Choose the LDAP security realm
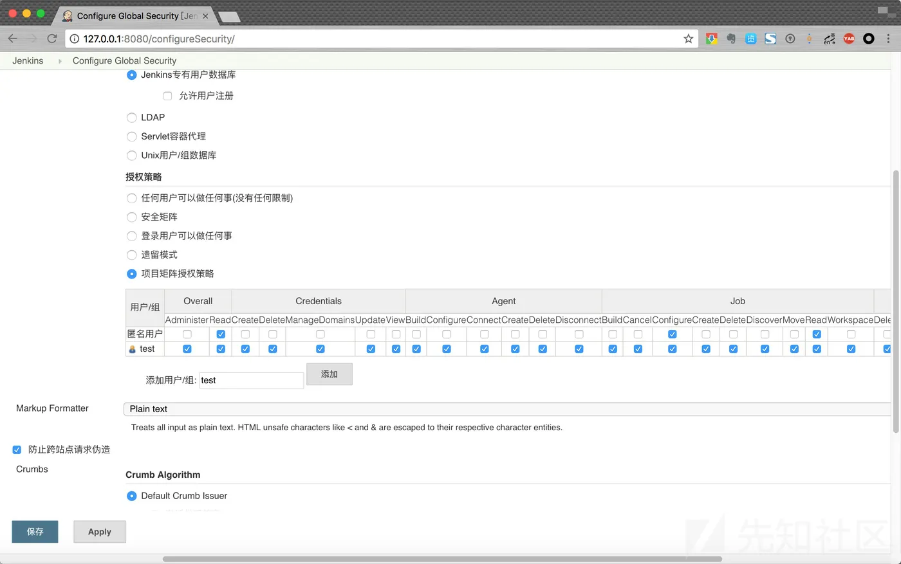The height and width of the screenshot is (564, 901). pyautogui.click(x=132, y=118)
